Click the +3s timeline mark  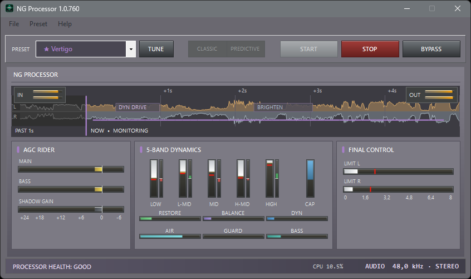(x=317, y=91)
